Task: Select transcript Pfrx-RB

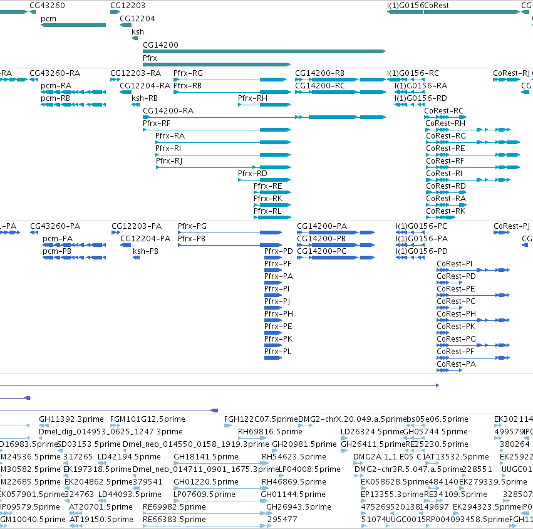Action: click(232, 92)
